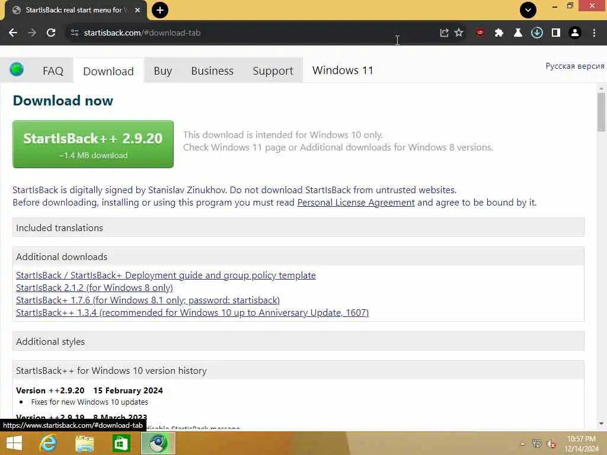The image size is (607, 455).
Task: Download StartIsBack++ 2.9.20 installer
Action: click(93, 145)
